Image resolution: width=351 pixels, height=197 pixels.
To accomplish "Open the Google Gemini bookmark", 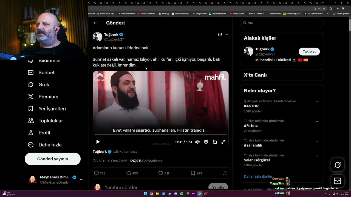I will 200,13.
